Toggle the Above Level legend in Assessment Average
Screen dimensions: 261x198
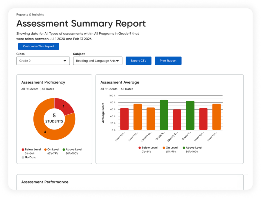[x=192, y=147]
